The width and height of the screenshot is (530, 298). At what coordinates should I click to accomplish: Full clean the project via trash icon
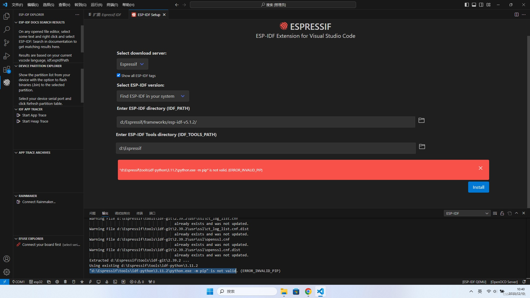pyautogui.click(x=65, y=282)
